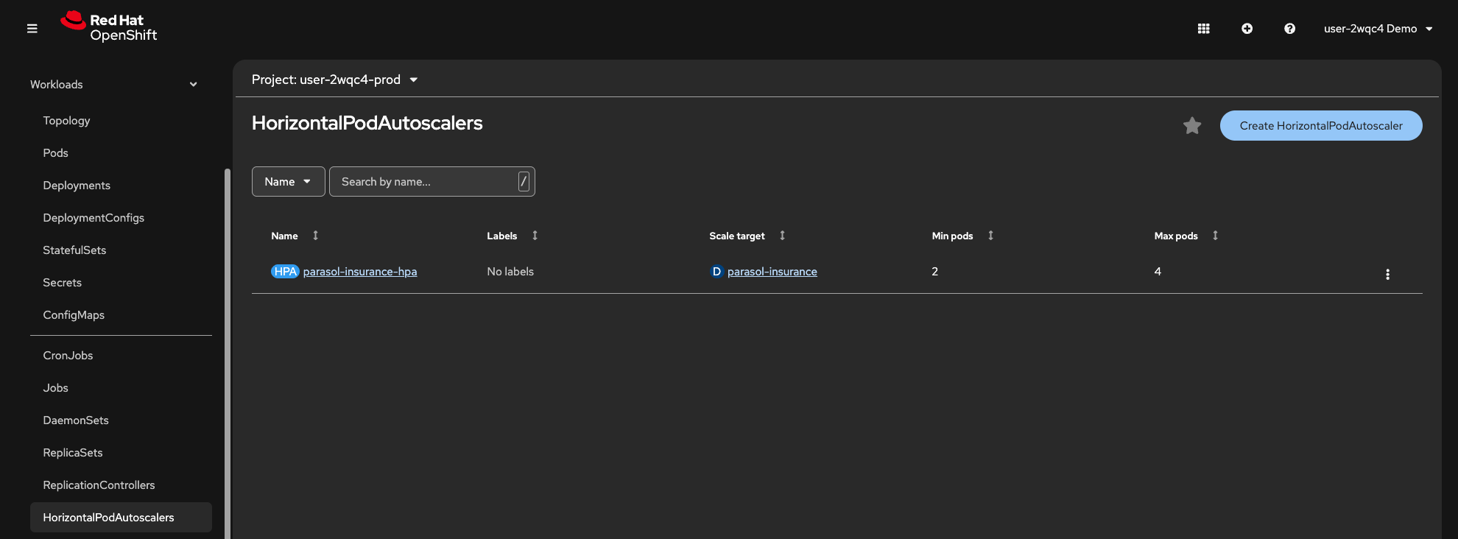
Task: Open the parasol-insurance-hpa link
Action: 359,272
